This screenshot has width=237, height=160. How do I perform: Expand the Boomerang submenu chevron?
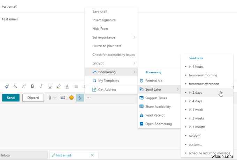[x=134, y=72]
